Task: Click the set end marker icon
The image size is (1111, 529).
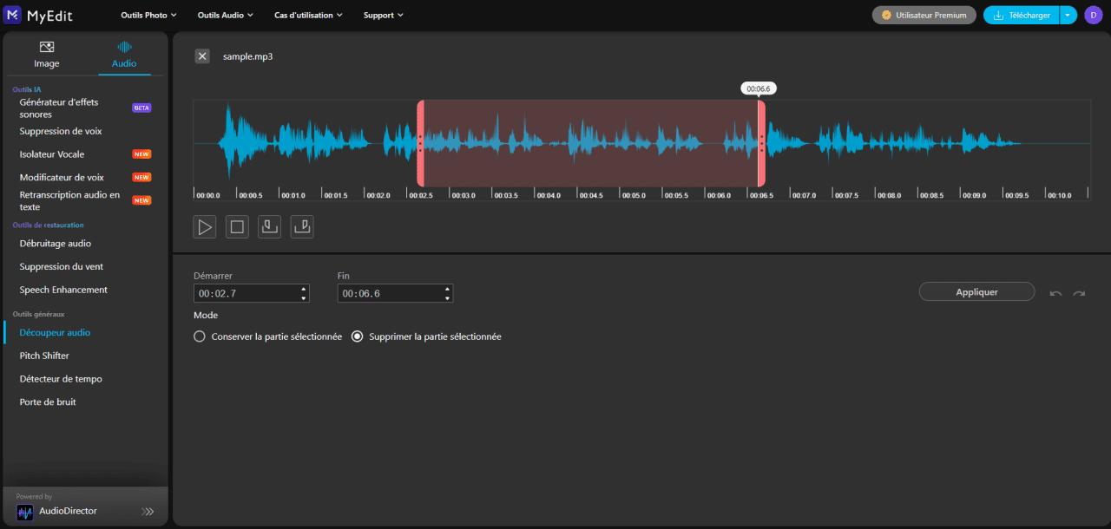Action: click(302, 227)
